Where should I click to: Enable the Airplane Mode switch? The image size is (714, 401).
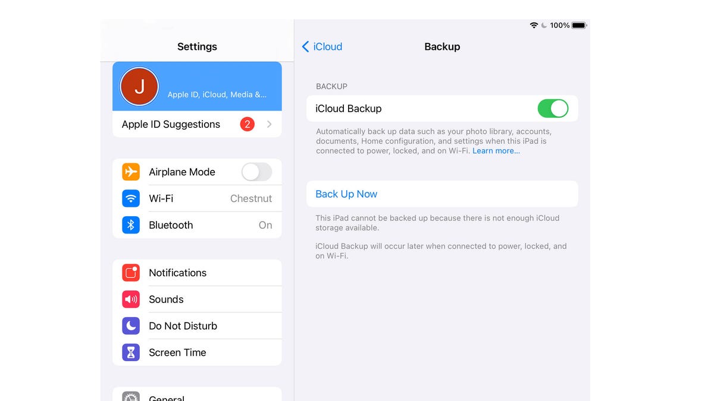click(256, 172)
